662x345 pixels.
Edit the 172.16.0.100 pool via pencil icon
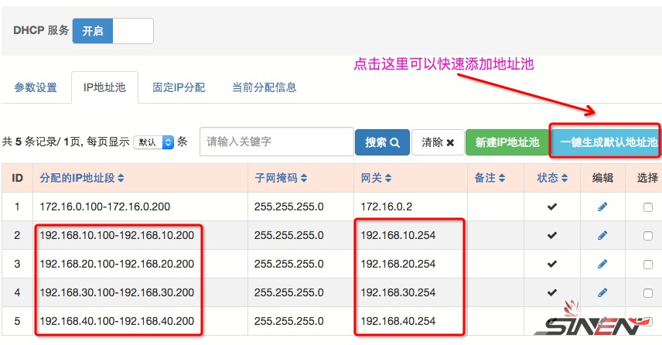tap(602, 207)
